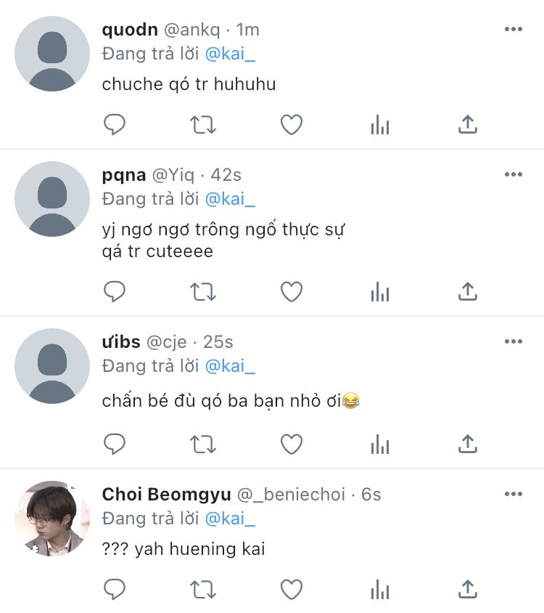
Task: Retweet ưibs's reply
Action: point(203,444)
